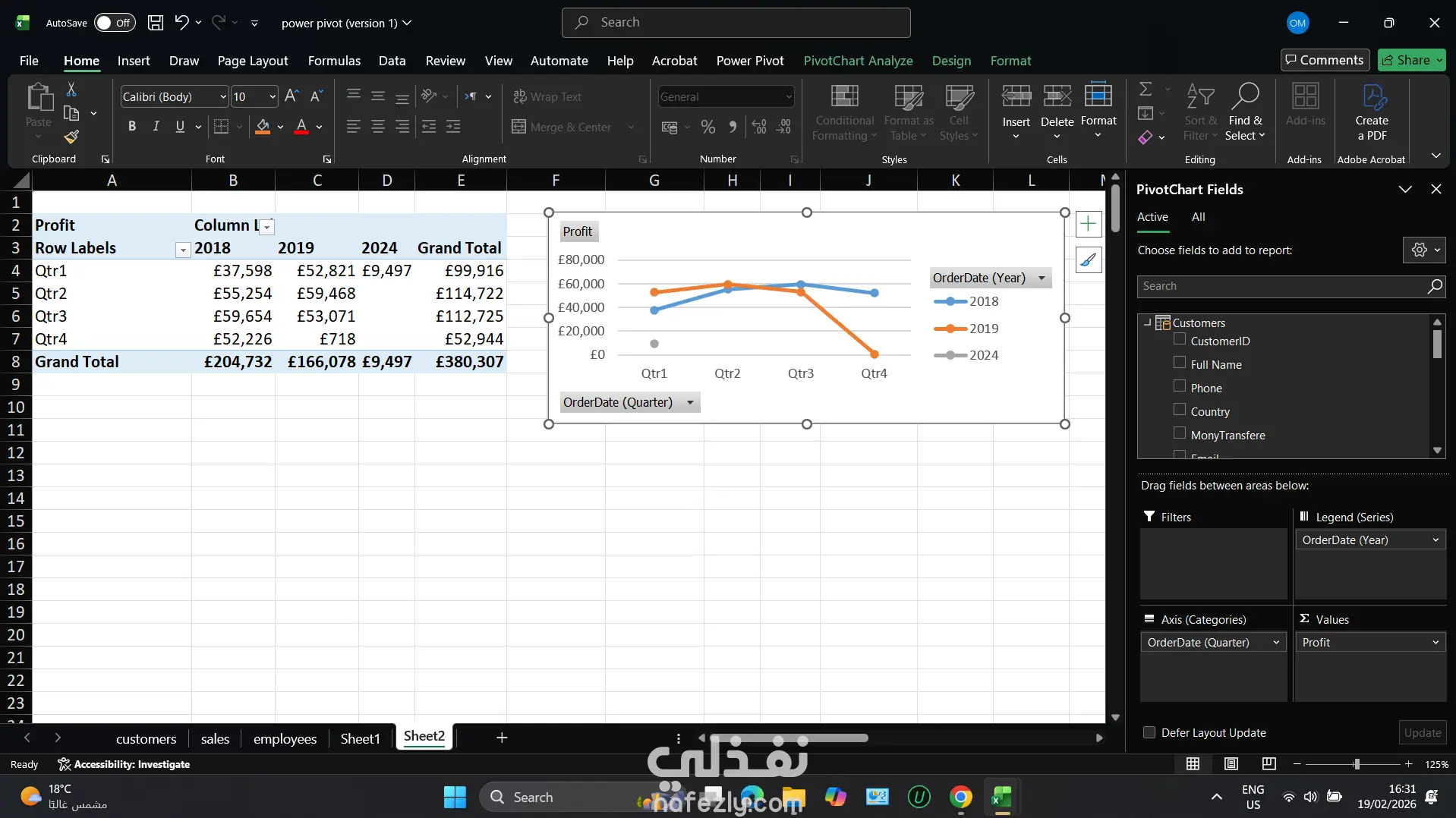Toggle Italic formatting
Screen dimensions: 1456x818
coord(156,127)
